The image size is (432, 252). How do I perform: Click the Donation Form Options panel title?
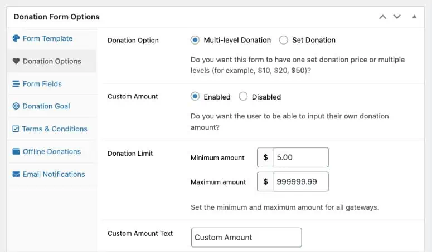(x=56, y=17)
